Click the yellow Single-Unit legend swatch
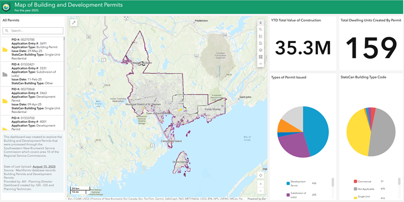Image resolution: width=404 pixels, height=202 pixels. 355,198
